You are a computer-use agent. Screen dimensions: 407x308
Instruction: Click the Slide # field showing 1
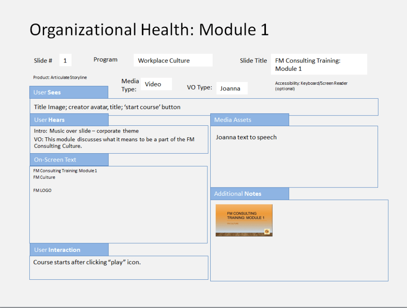65,60
